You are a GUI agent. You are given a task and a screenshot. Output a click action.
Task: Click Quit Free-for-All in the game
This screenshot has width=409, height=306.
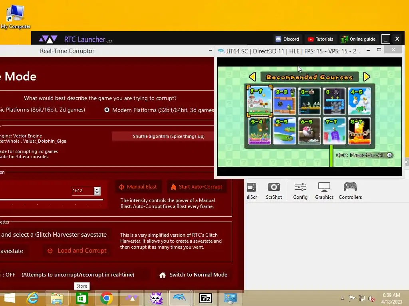pyautogui.click(x=364, y=155)
